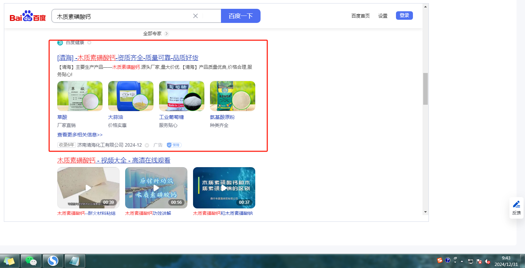Click the muted volume tray icon
Screen dimensions: 525x268
coord(488,261)
